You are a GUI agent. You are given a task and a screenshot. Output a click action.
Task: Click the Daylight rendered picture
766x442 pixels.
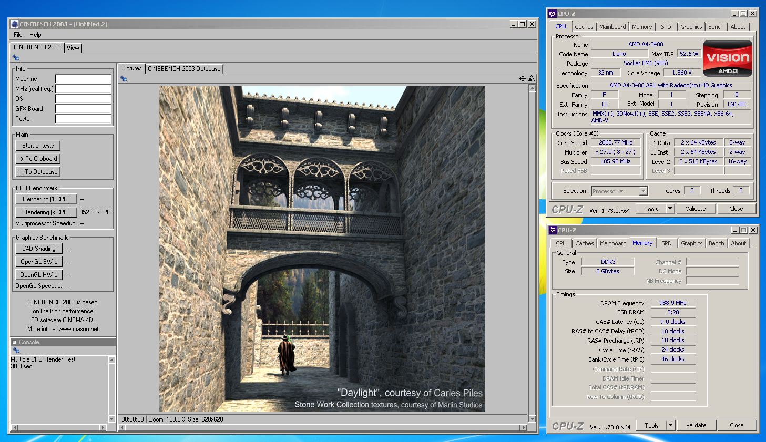click(x=322, y=249)
